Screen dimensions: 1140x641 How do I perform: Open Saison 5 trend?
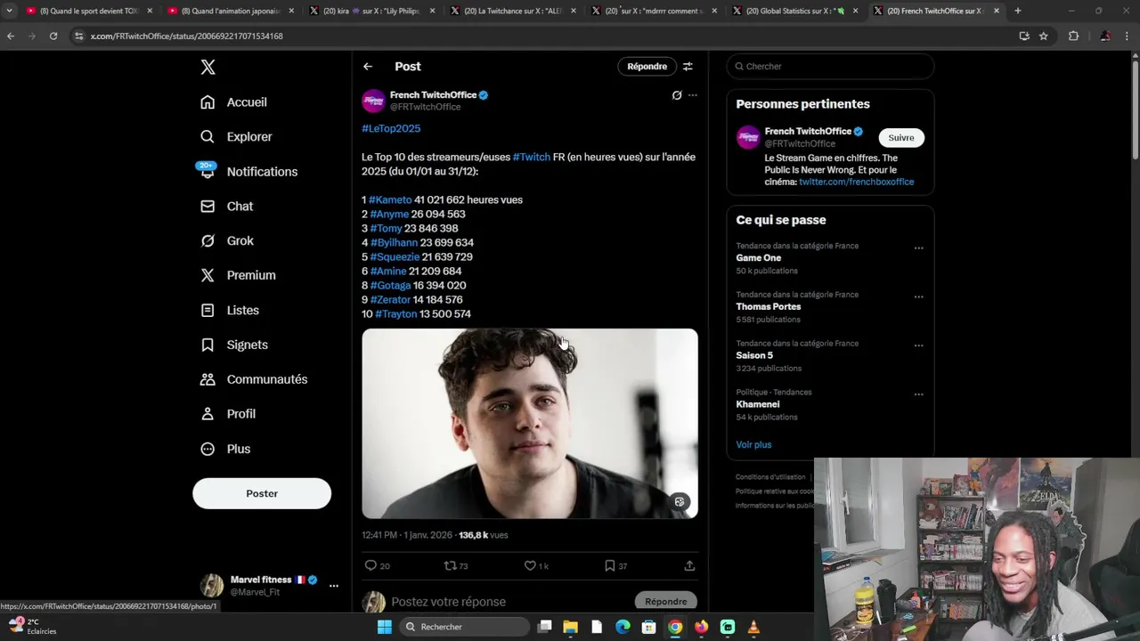pyautogui.click(x=754, y=356)
